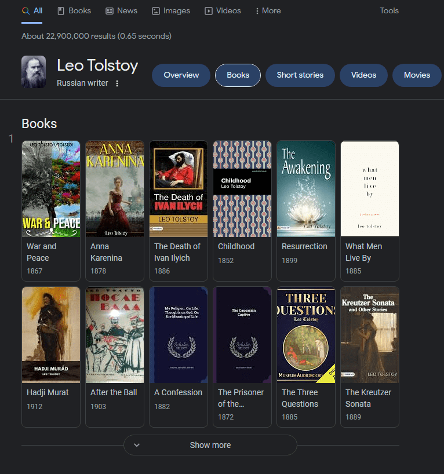Switch to the Images search tab
Image resolution: width=444 pixels, height=474 pixels.
click(x=171, y=11)
